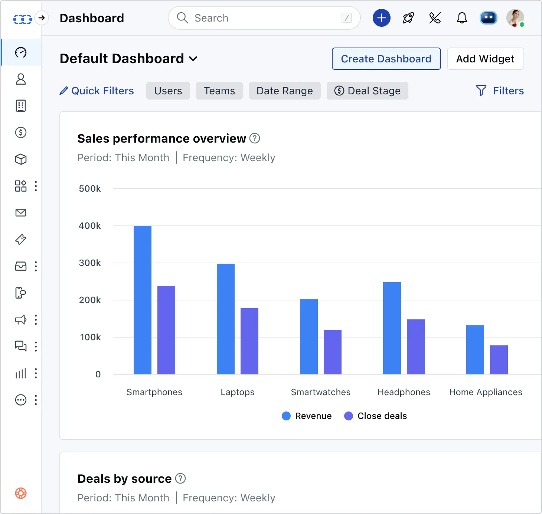The width and height of the screenshot is (542, 514).
Task: Open the Dashboard speedometer icon in the sidebar
Action: click(21, 52)
